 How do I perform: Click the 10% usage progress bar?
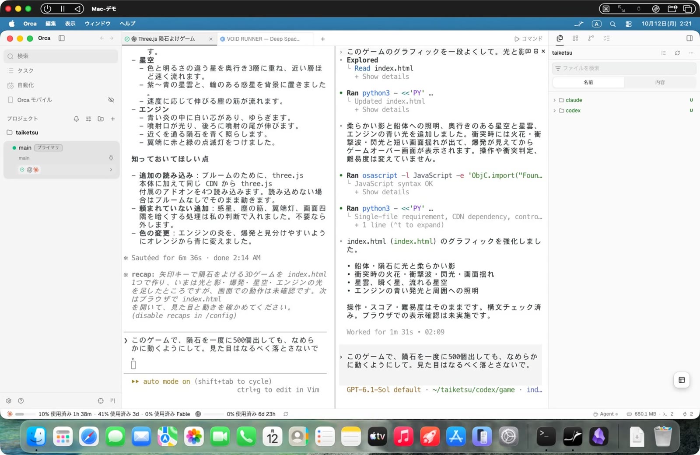(25, 414)
